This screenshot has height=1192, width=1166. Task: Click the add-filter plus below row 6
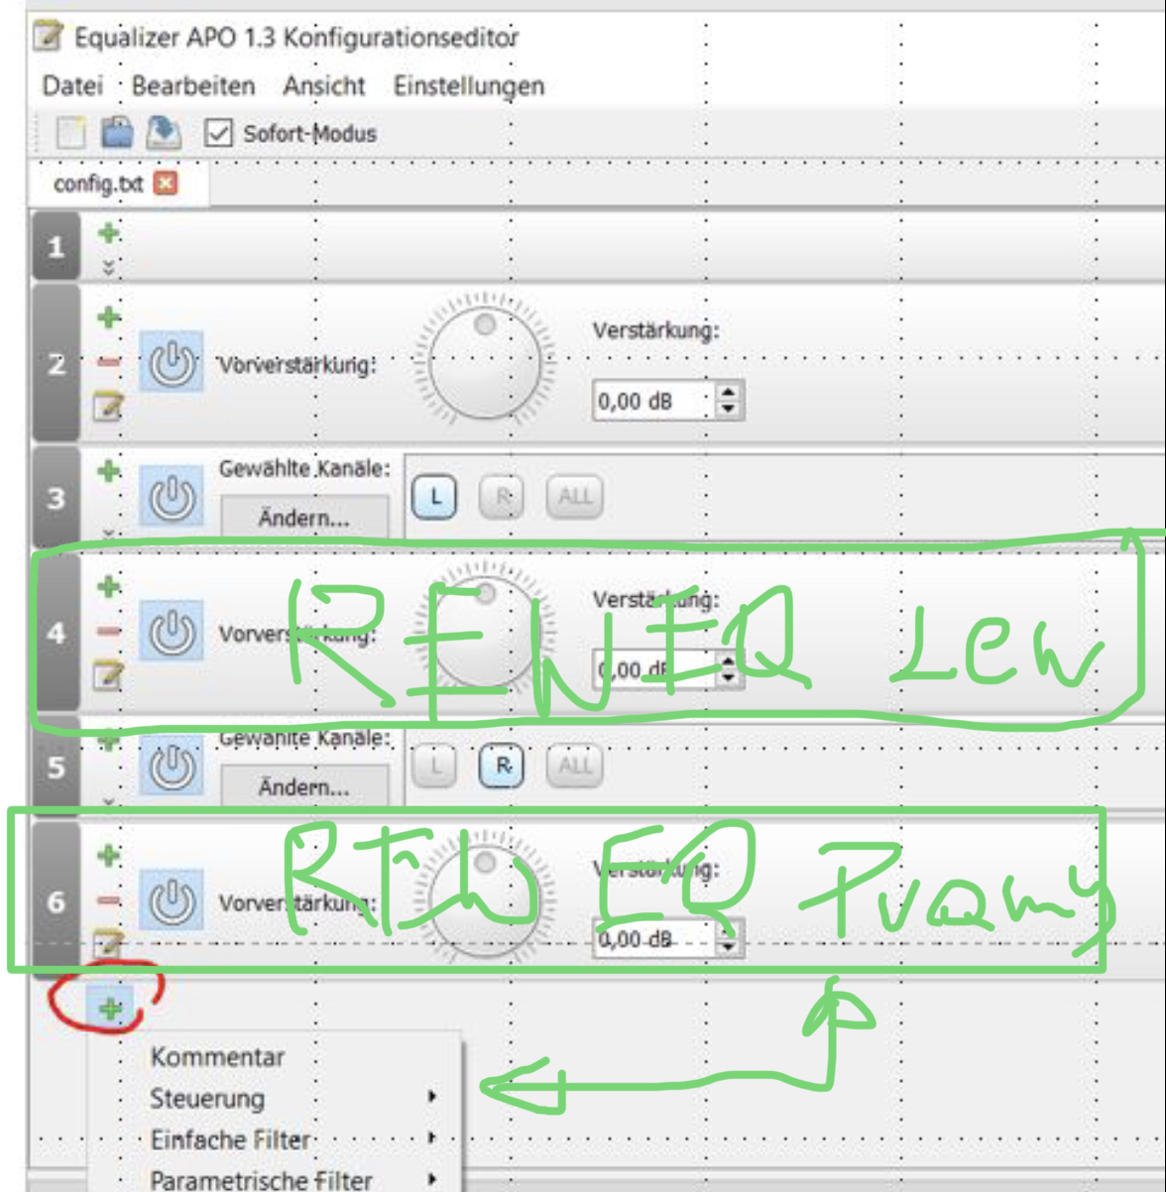(109, 1010)
